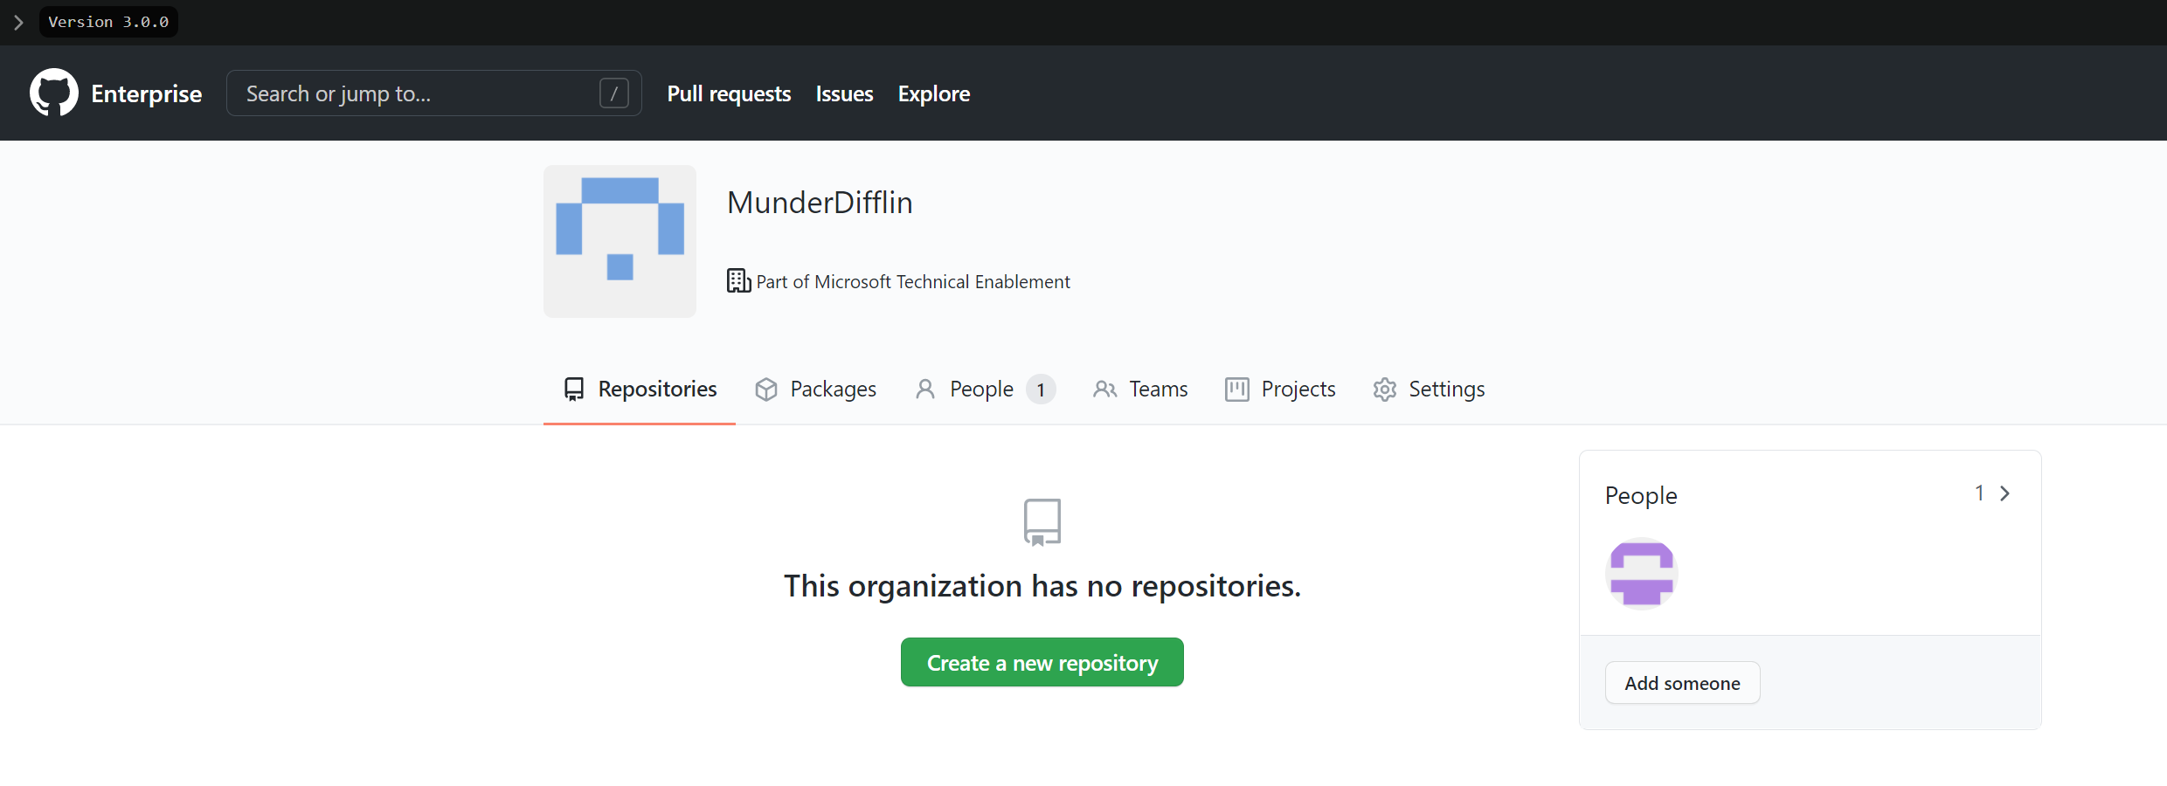Open Part of Microsoft Technical Enablement
The height and width of the screenshot is (786, 2167).
(913, 281)
